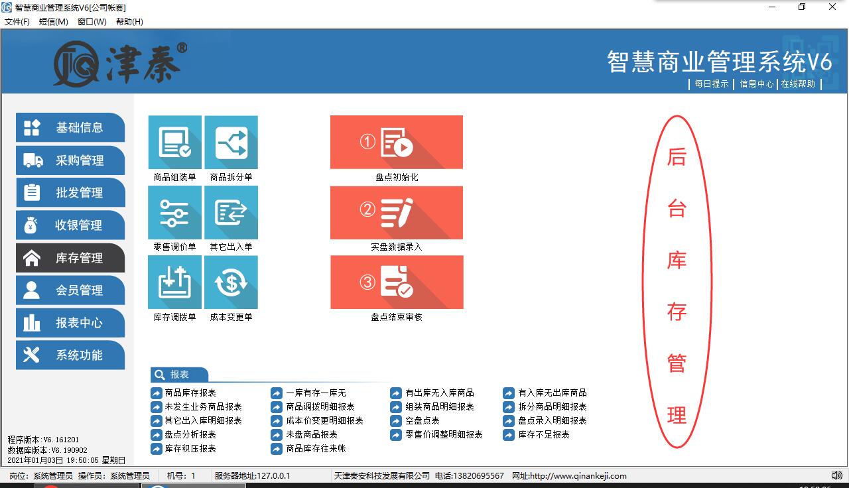Open step 2 实盘数据录入 tile
The width and height of the screenshot is (849, 488).
coord(396,212)
